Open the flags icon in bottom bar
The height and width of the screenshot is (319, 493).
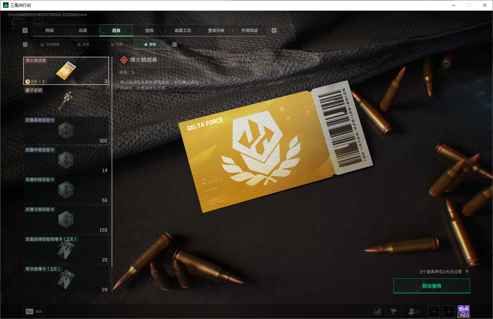394,311
